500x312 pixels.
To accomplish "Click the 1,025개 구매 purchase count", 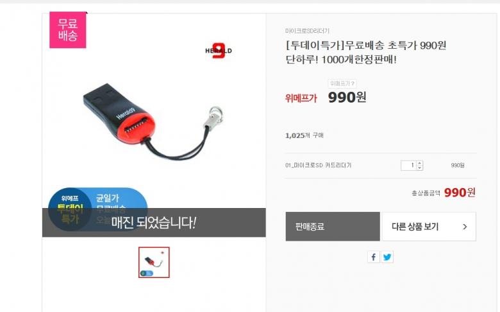I will pyautogui.click(x=304, y=135).
